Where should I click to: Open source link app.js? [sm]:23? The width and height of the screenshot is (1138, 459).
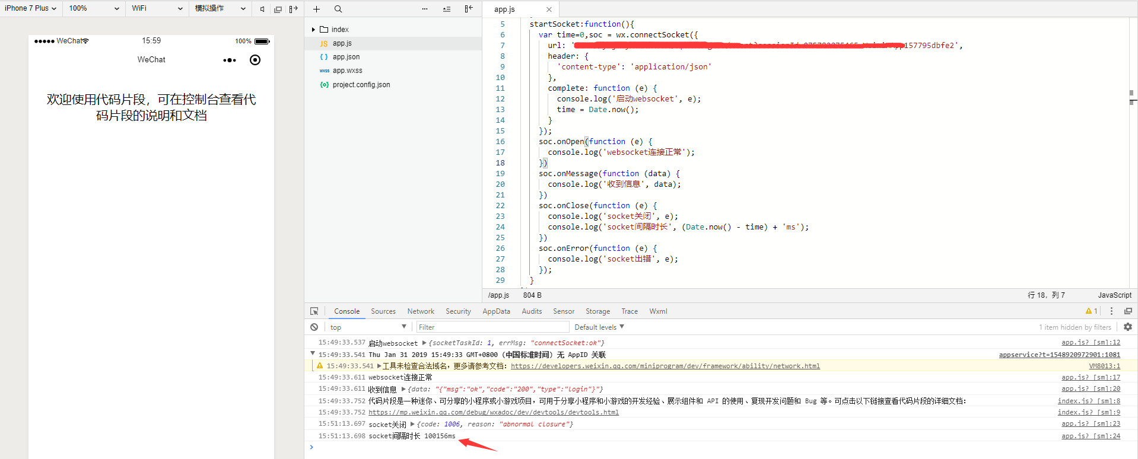(x=1091, y=423)
